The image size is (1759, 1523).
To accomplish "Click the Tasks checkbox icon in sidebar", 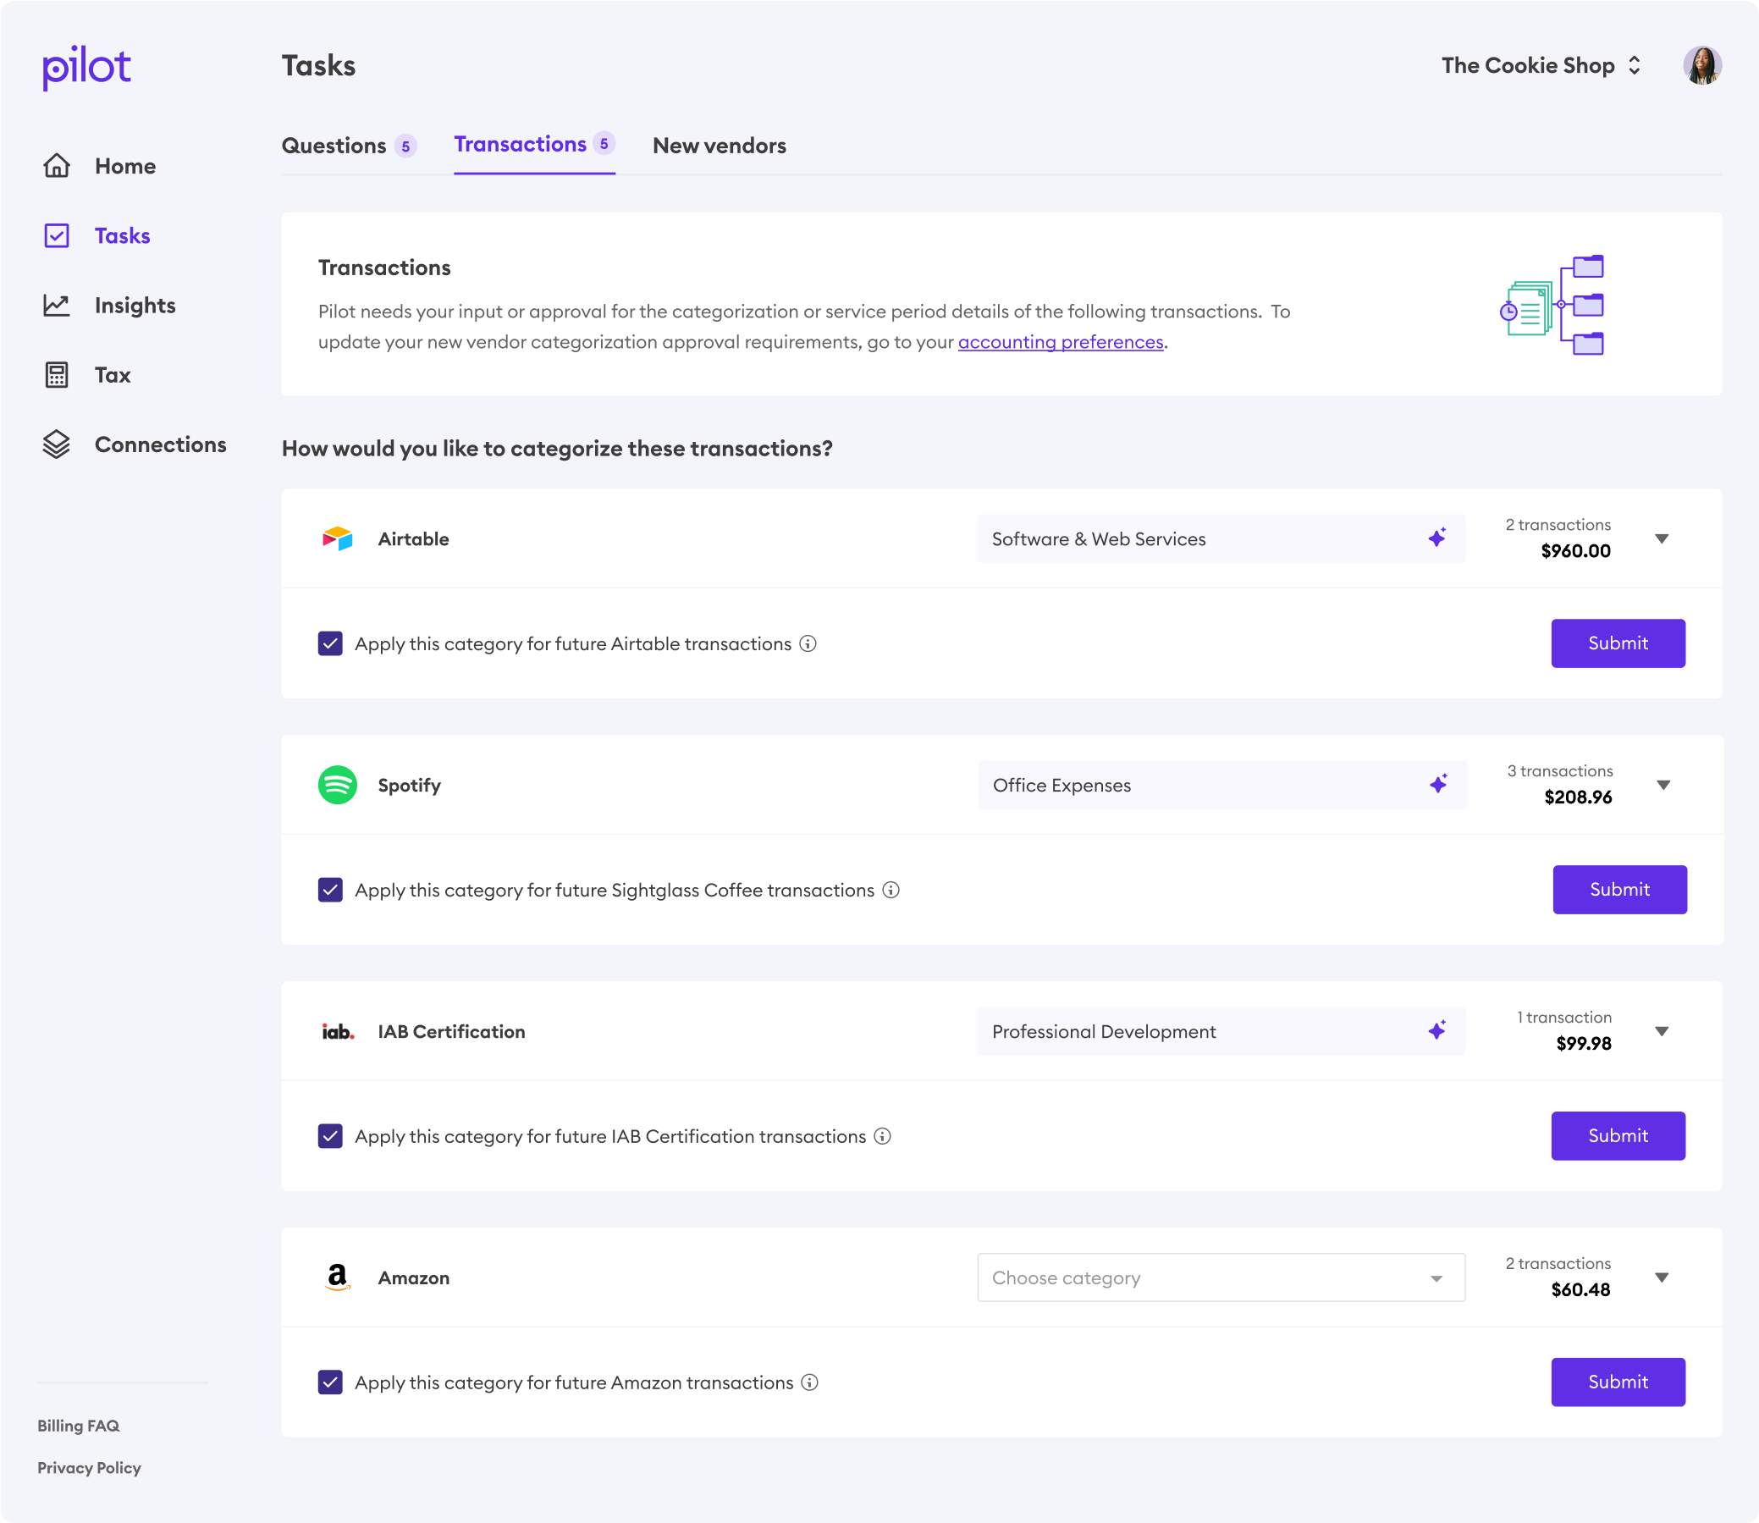I will click(57, 235).
